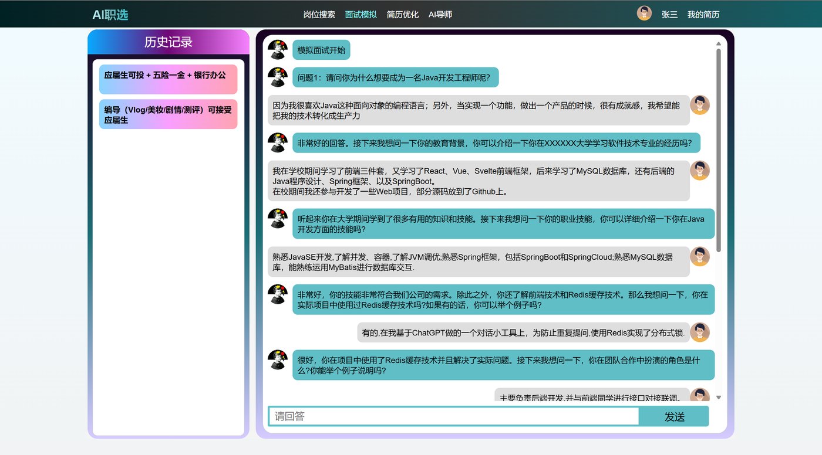822x455 pixels.
Task: Click the user avatar in header
Action: [x=644, y=13]
